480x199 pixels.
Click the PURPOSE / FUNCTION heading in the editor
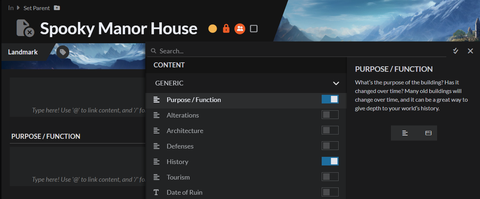(x=46, y=136)
